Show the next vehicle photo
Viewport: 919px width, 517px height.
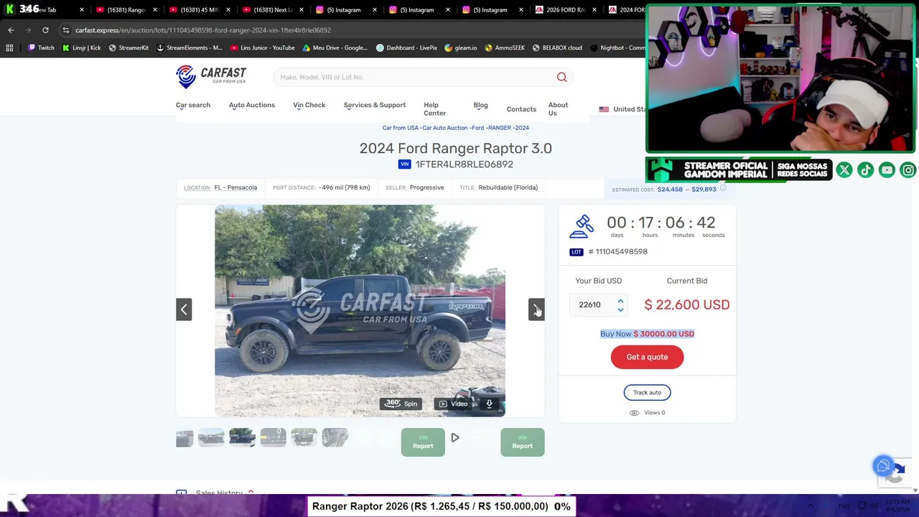click(x=536, y=309)
